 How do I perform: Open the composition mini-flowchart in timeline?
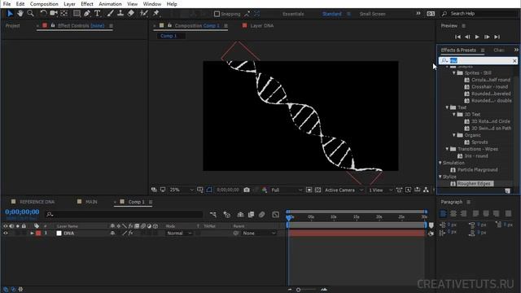(213, 215)
